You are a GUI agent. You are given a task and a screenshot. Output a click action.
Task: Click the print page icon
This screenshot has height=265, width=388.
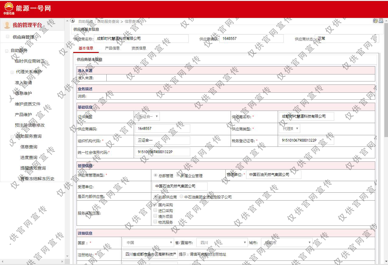[381, 21]
